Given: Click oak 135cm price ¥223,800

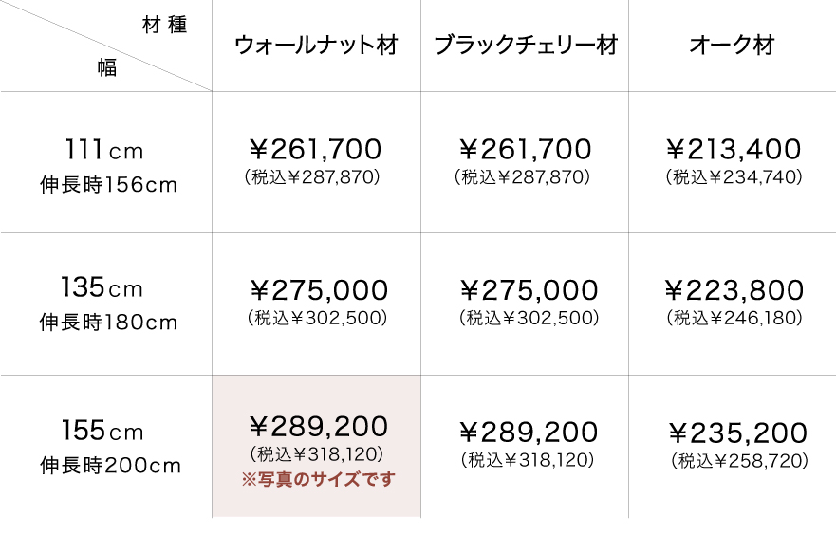Looking at the screenshot, I should 734,290.
